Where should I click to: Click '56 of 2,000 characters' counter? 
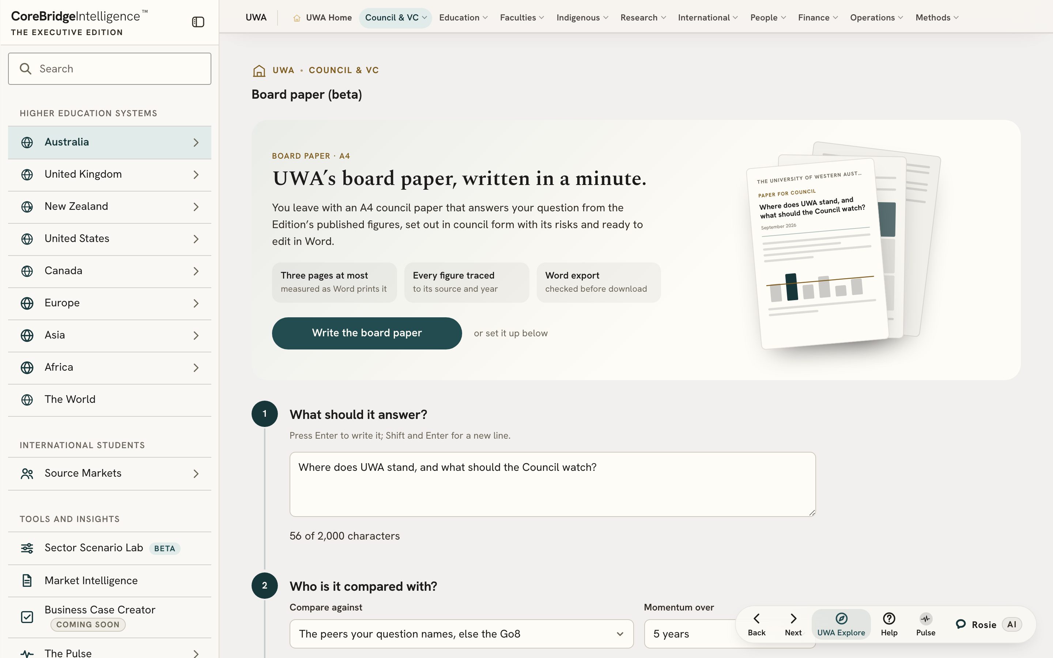345,536
